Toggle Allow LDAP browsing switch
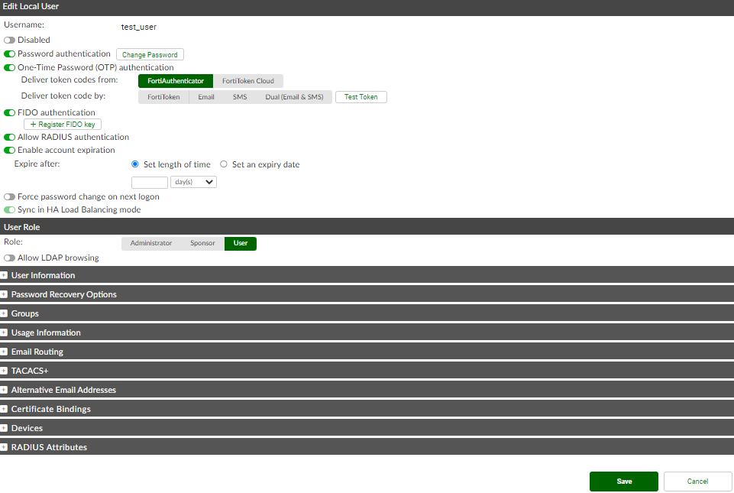 (x=9, y=258)
